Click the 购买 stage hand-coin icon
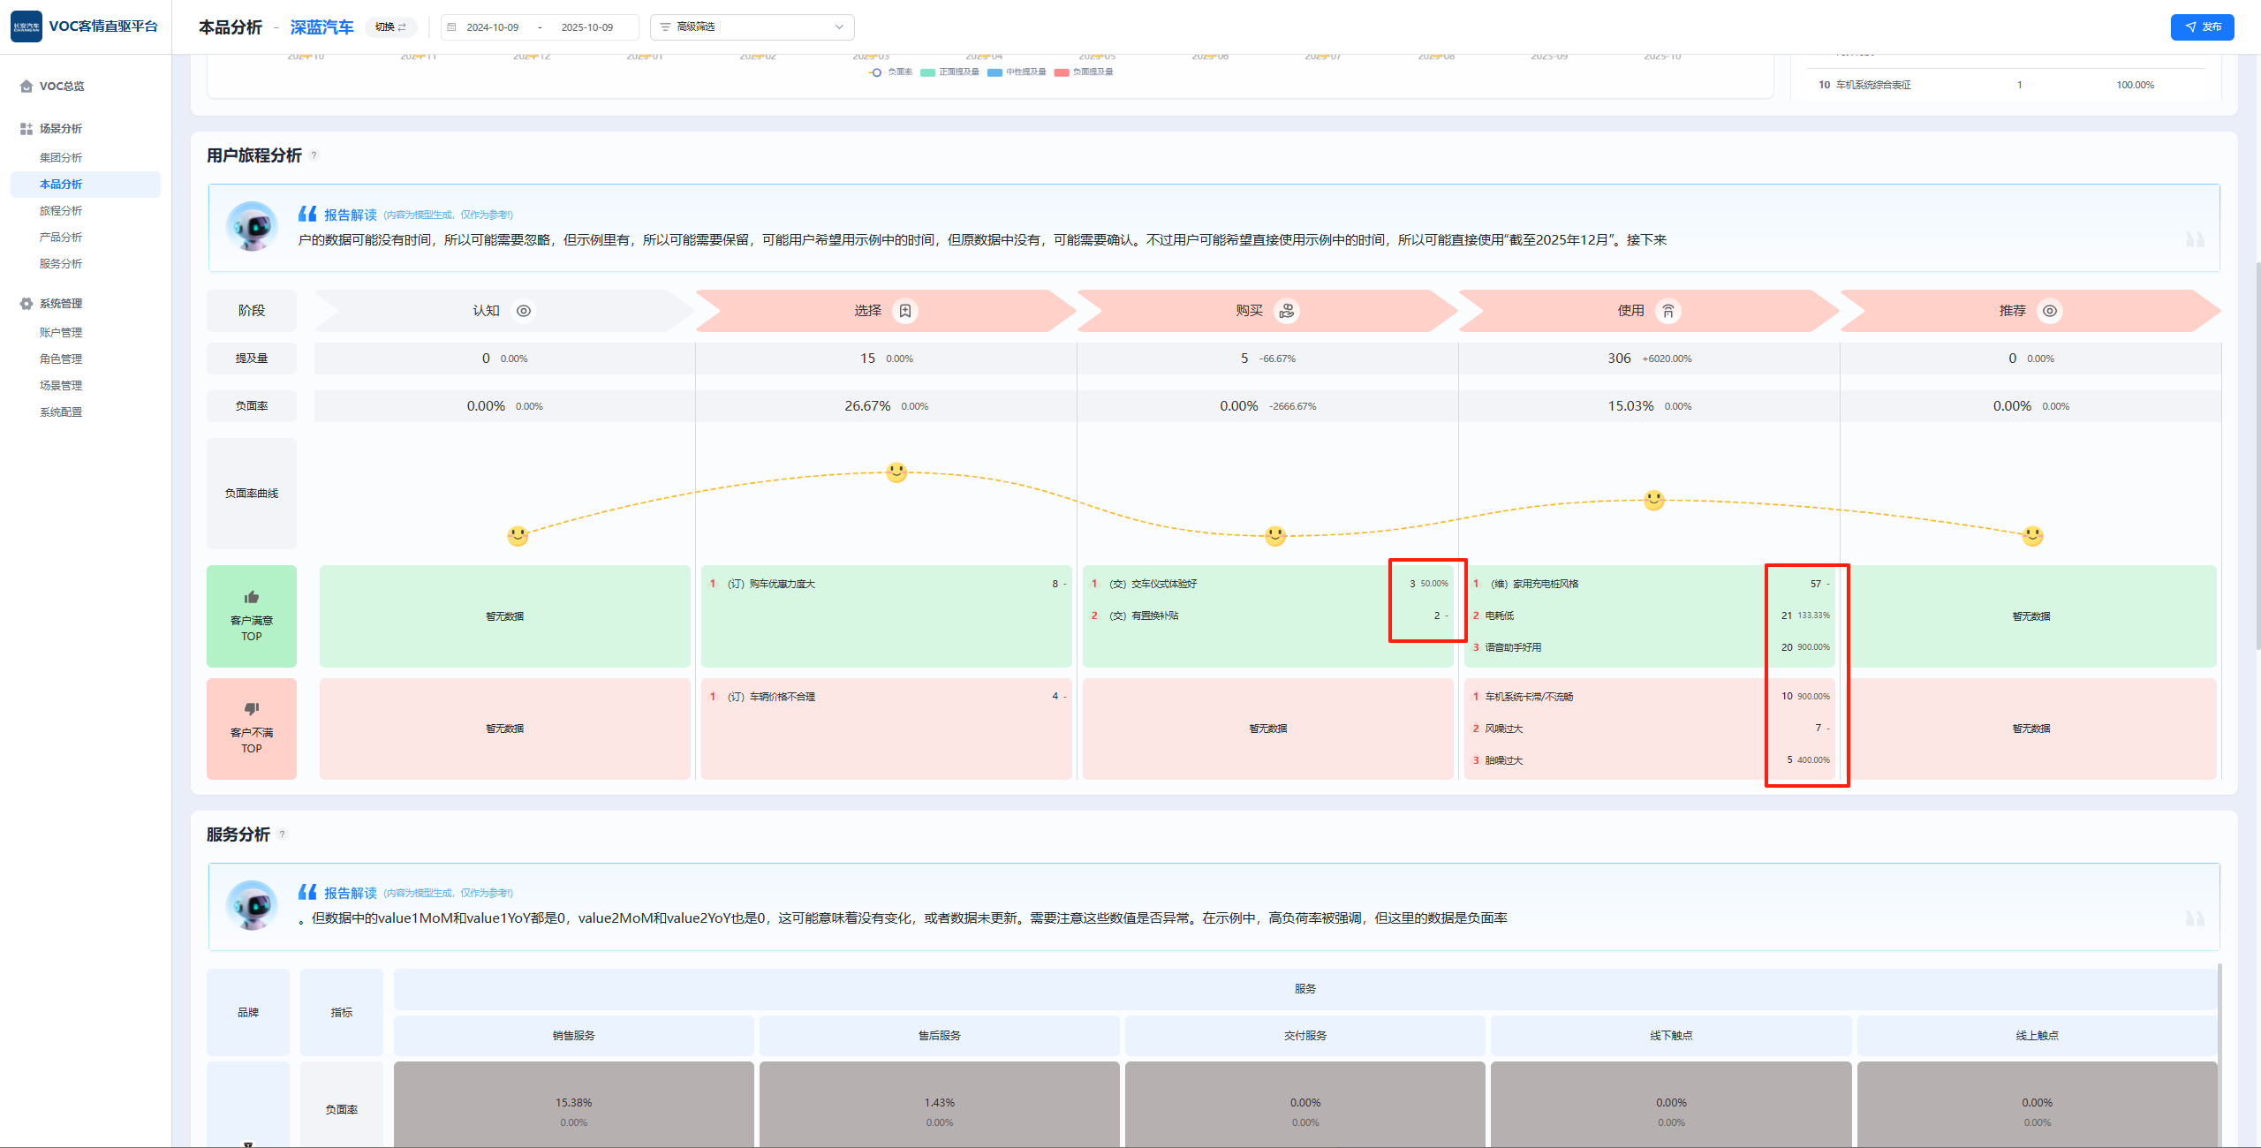This screenshot has width=2261, height=1148. [1287, 311]
